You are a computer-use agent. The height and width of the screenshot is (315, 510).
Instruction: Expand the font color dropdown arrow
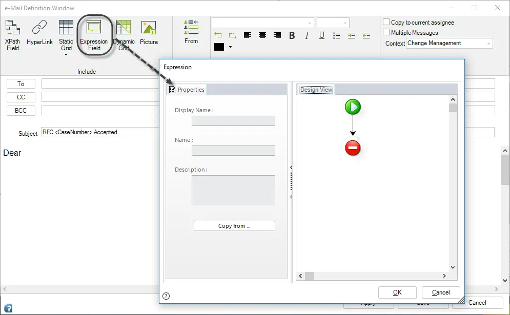click(x=230, y=47)
